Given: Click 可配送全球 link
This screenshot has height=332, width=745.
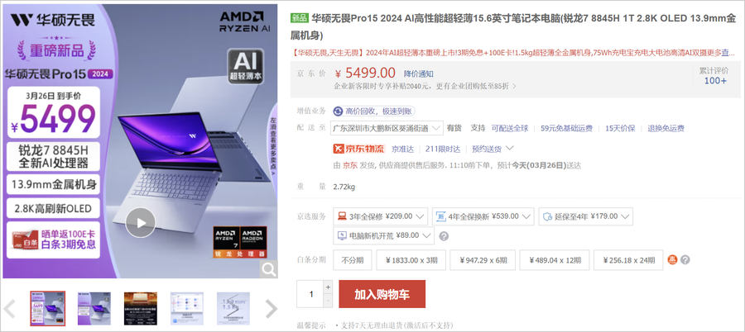Looking at the screenshot, I should pos(510,128).
